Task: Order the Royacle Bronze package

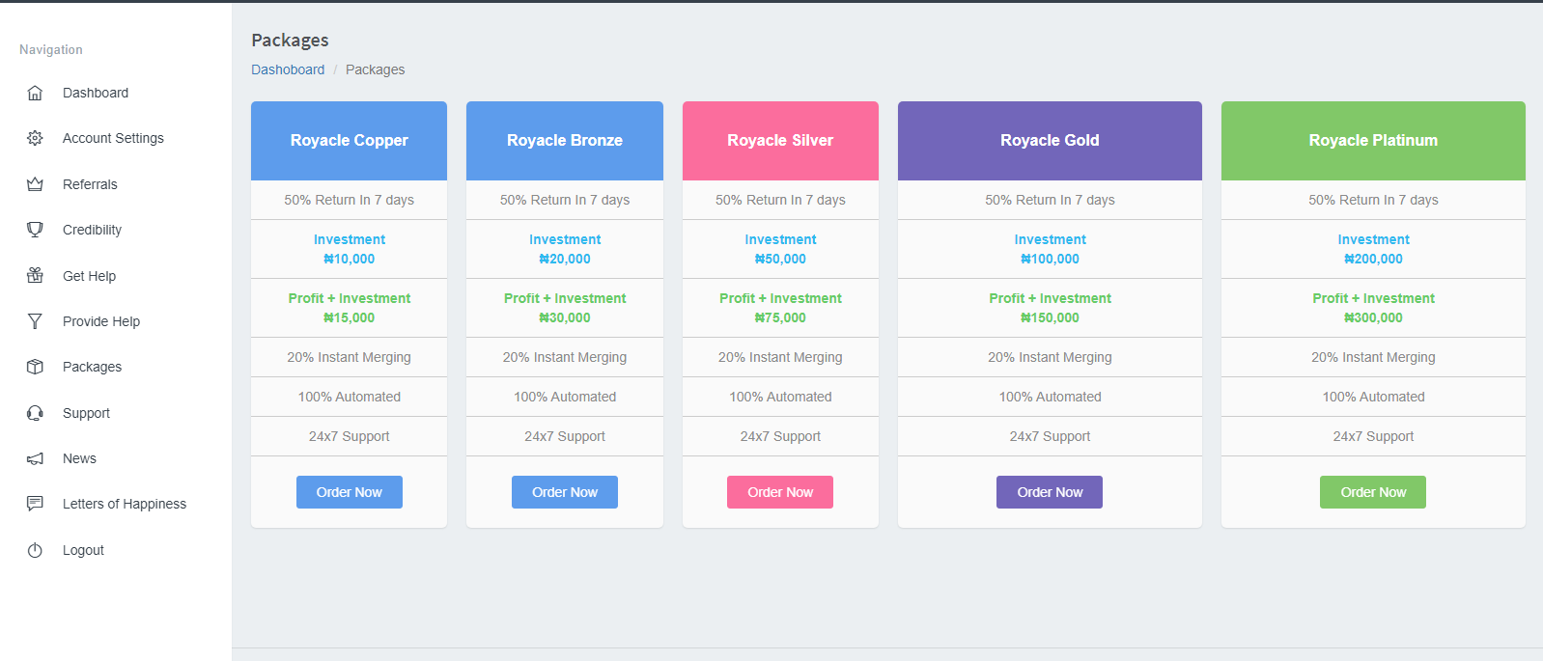Action: [x=565, y=492]
